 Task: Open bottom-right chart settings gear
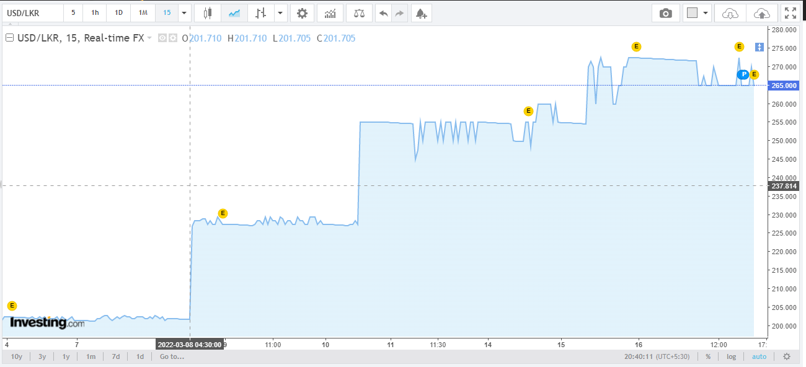(787, 356)
